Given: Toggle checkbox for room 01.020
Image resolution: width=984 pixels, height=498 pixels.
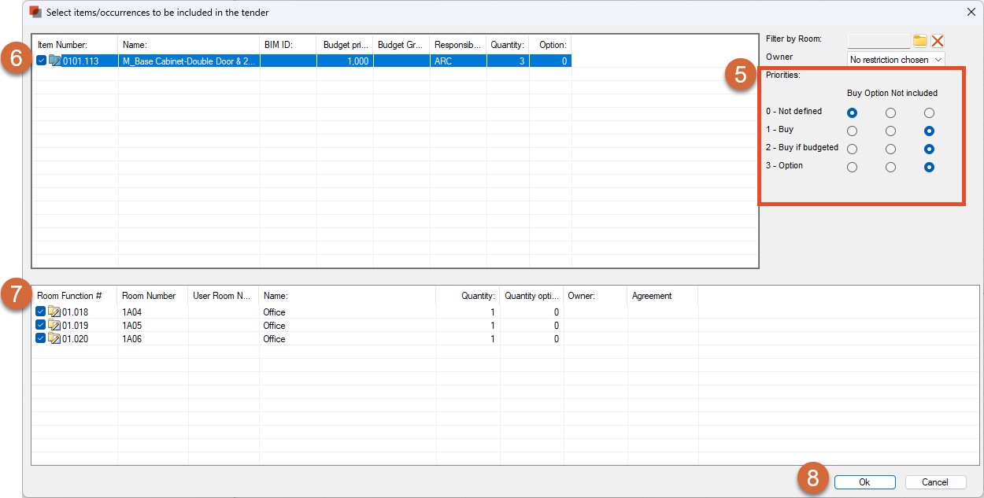Looking at the screenshot, I should pyautogui.click(x=41, y=339).
